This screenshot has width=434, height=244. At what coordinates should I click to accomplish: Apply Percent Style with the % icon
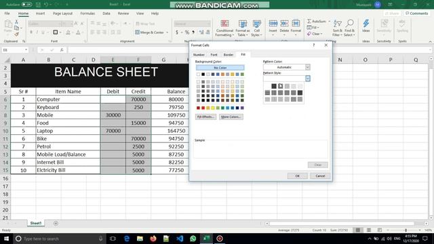[187, 33]
